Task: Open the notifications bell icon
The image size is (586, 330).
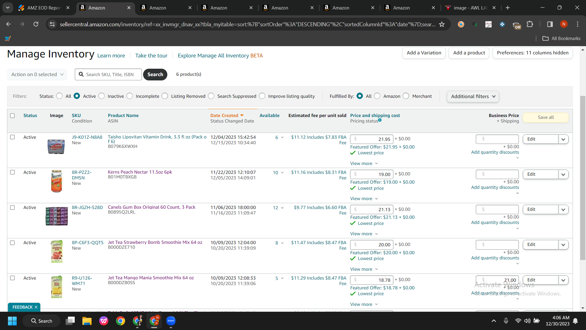Action: [x=575, y=321]
